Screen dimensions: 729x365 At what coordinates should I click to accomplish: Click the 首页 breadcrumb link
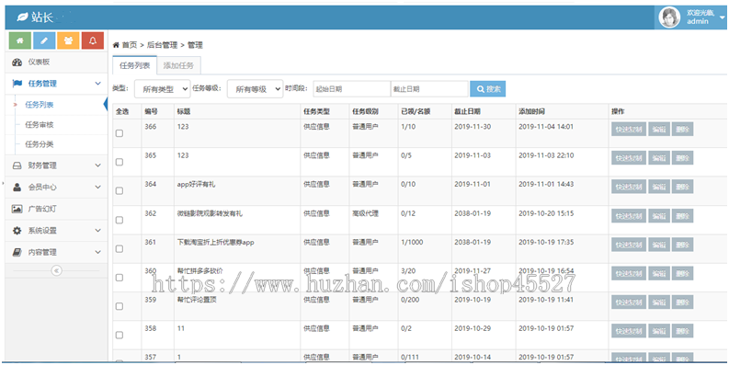click(x=130, y=45)
